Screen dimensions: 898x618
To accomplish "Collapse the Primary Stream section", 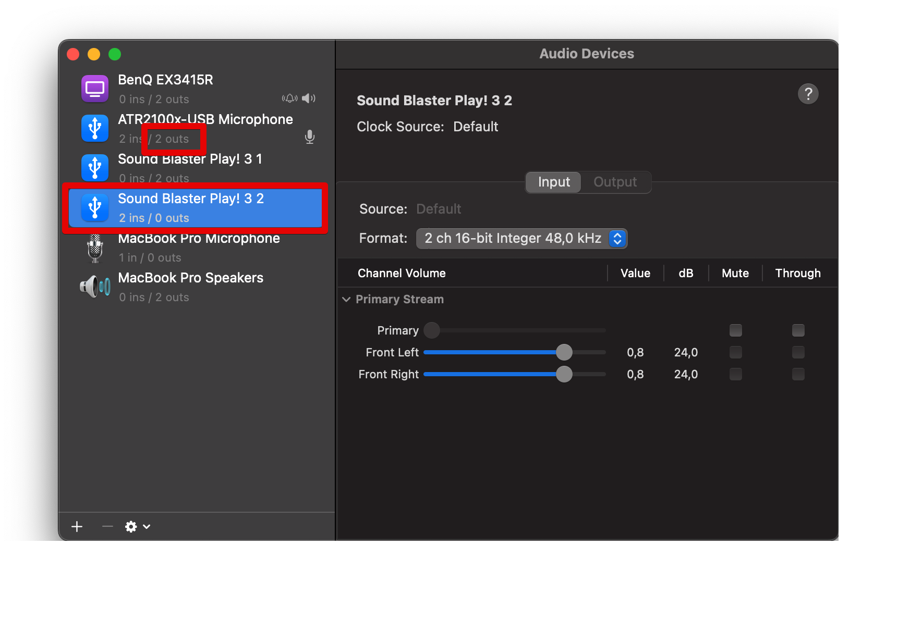I will 346,300.
